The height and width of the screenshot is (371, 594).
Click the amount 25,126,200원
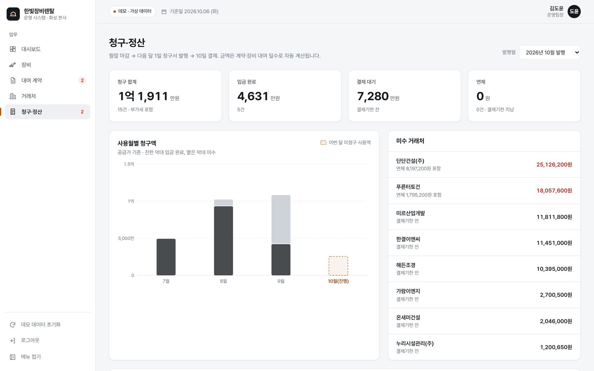pos(554,164)
